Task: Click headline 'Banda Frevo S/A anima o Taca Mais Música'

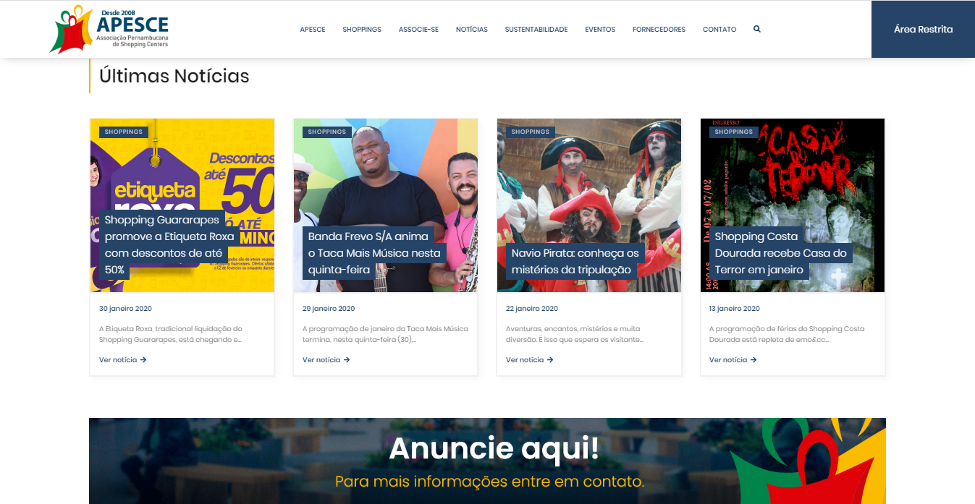Action: coord(374,253)
